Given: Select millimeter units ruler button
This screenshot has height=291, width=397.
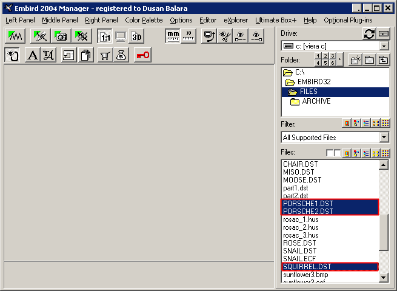Looking at the screenshot, I should click(173, 36).
